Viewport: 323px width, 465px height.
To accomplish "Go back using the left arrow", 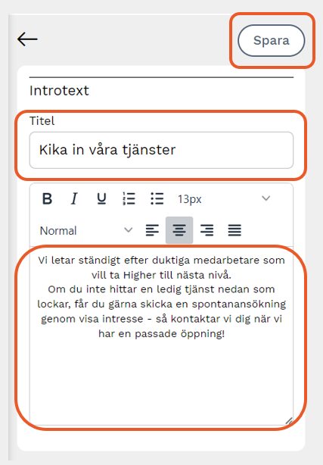I will click(27, 39).
